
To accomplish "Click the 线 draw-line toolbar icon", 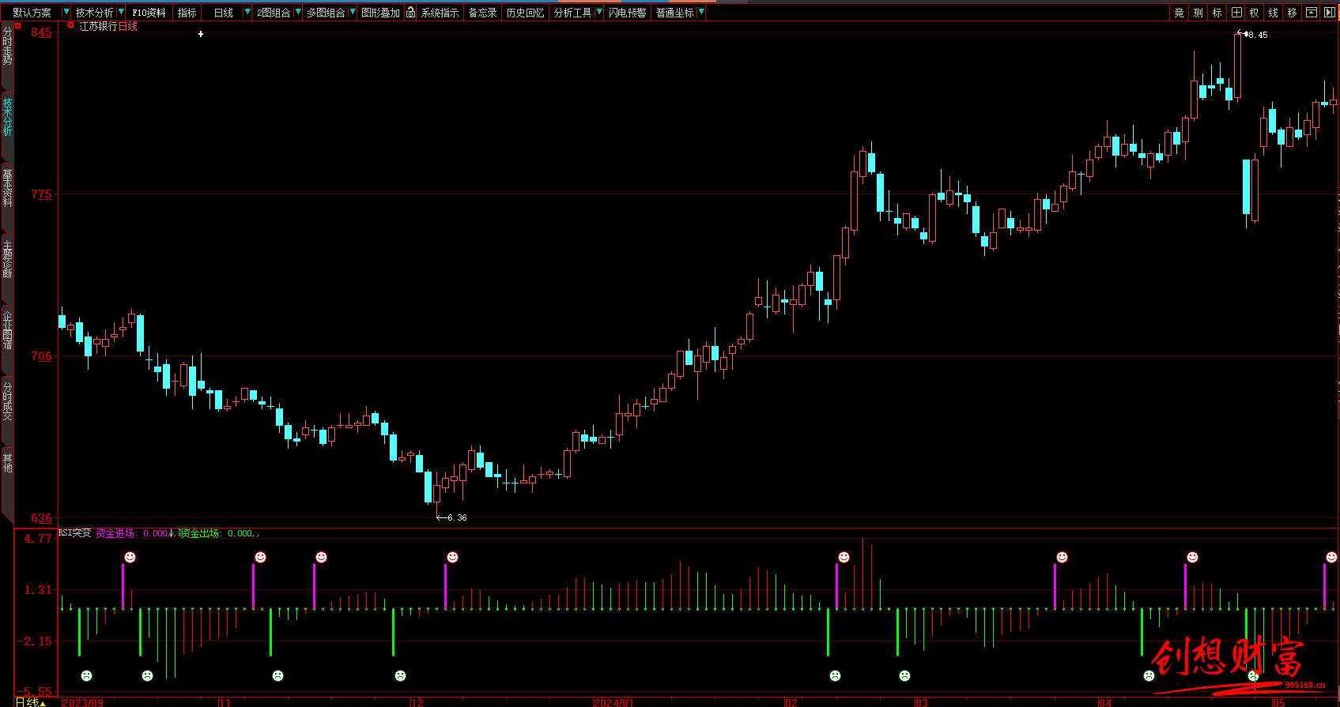I will (x=1273, y=13).
